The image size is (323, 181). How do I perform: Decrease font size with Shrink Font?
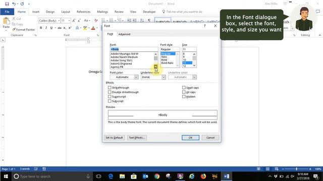point(79,21)
